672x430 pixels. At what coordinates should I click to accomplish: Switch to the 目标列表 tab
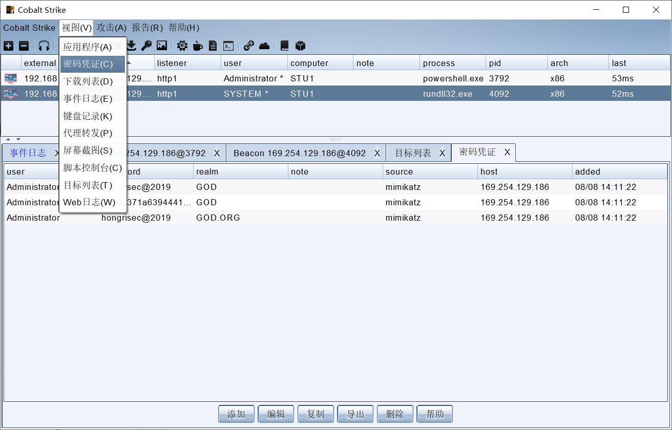pos(413,153)
